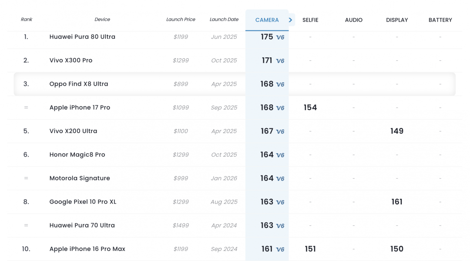The width and height of the screenshot is (470, 261).
Task: Click the $1100 price of Vivo X200 Ultra
Action: click(x=181, y=131)
